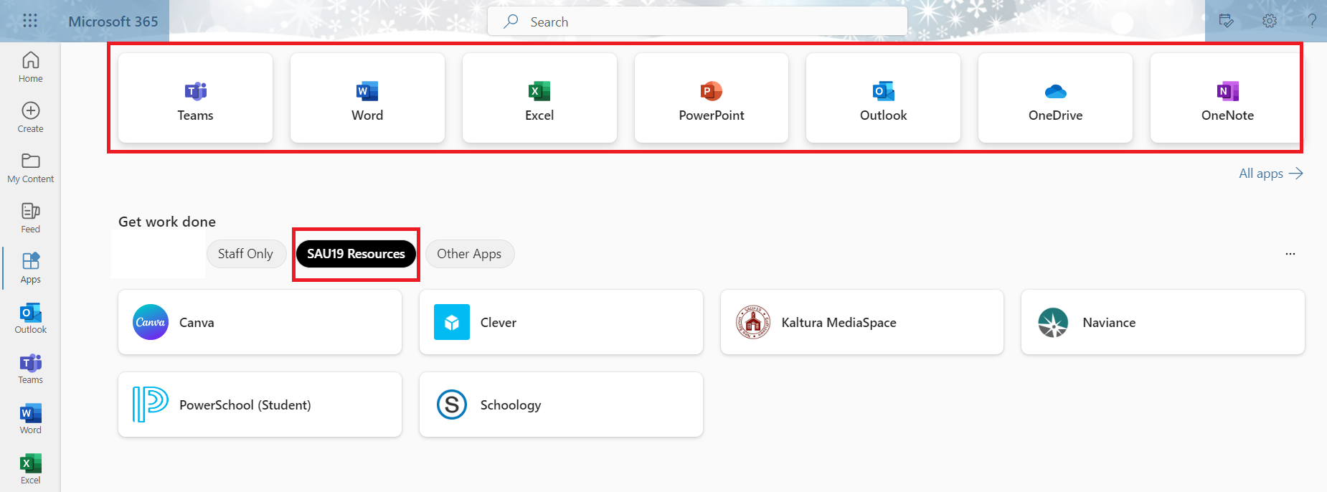
Task: Open the Outlook app tile
Action: pyautogui.click(x=883, y=98)
